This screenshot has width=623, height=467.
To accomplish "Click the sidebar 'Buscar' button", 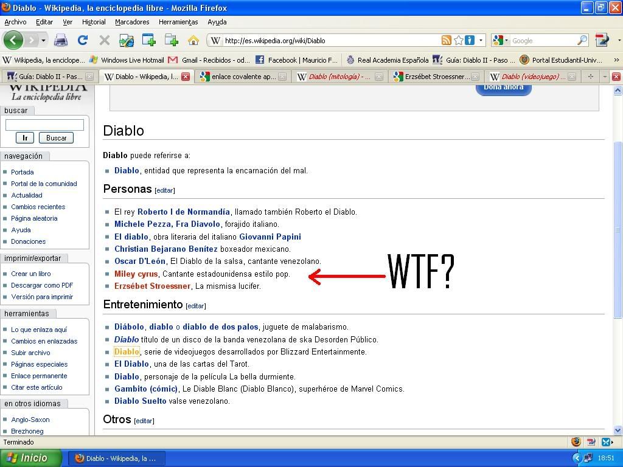I will coord(56,138).
